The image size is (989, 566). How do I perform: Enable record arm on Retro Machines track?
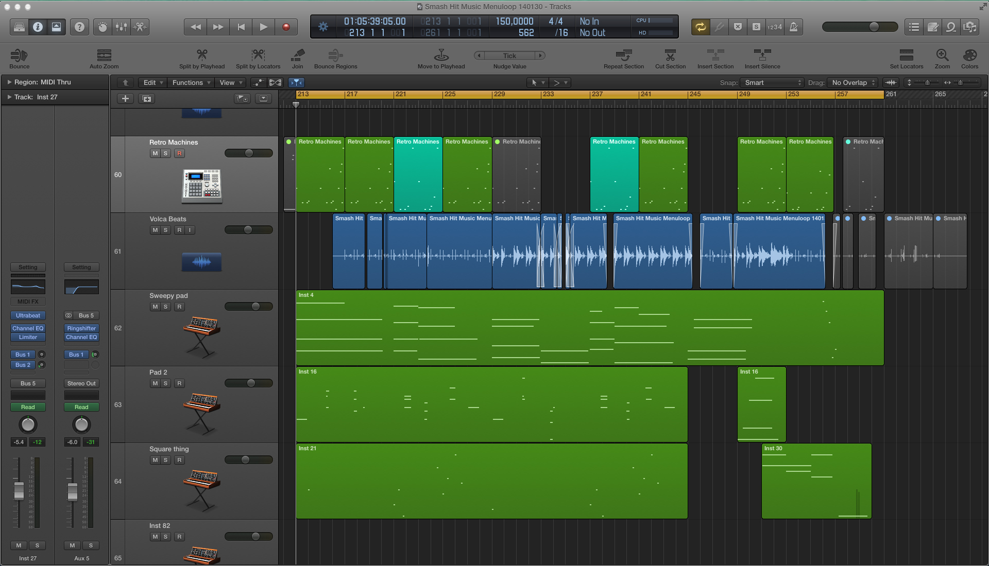tap(180, 153)
